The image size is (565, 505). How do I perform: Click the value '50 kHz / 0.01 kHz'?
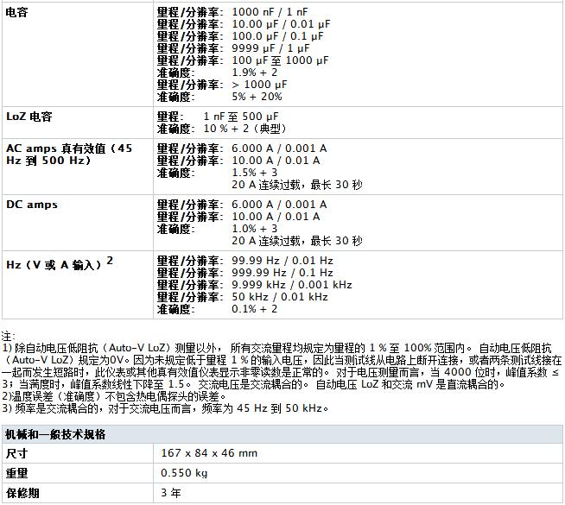(280, 297)
